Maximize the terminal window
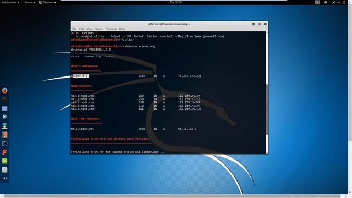The height and width of the screenshot is (198, 352). tap(259, 24)
